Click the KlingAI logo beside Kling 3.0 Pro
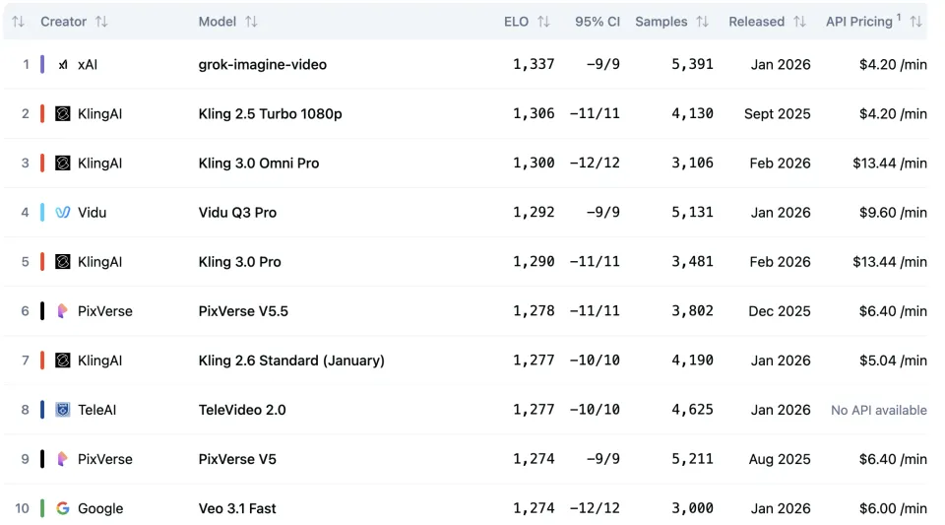The width and height of the screenshot is (945, 525). [x=63, y=262]
